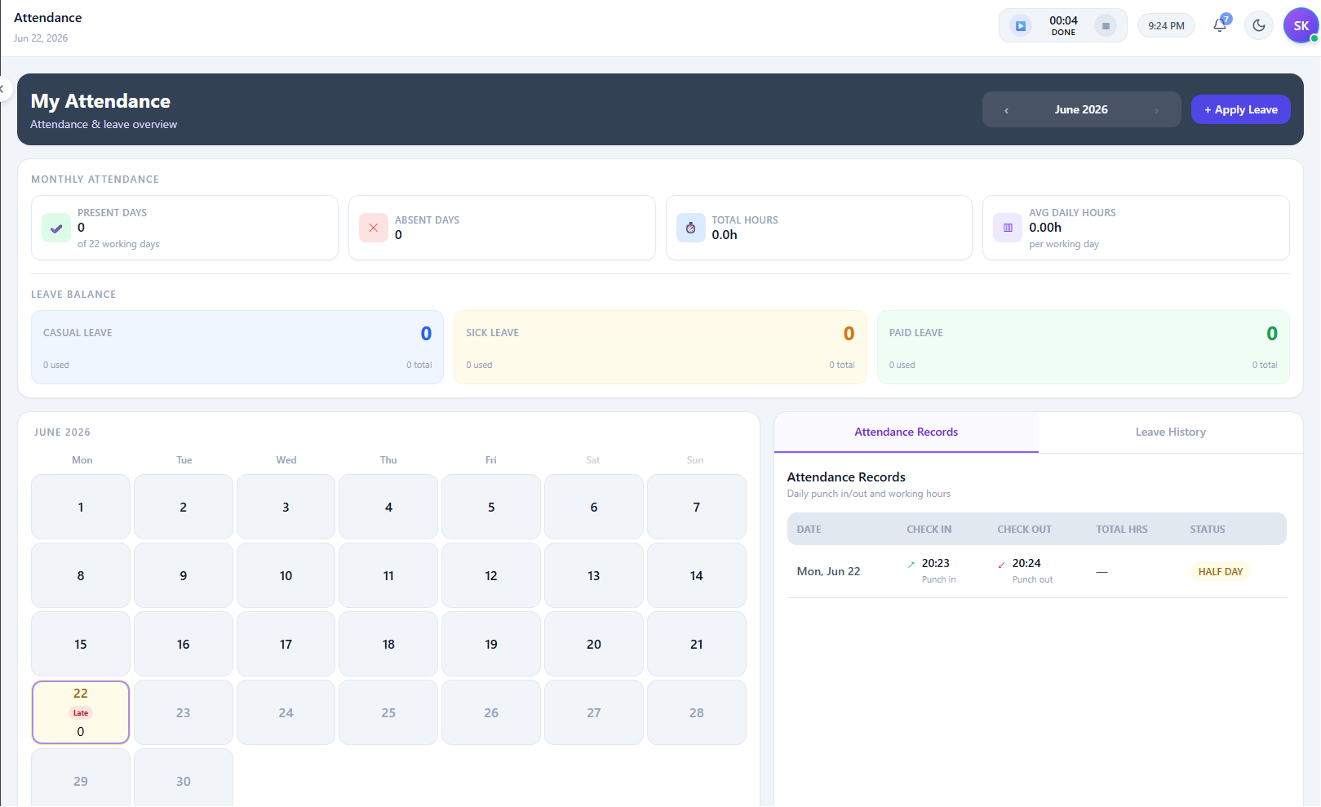1321x807 pixels.
Task: Click the Absent Days cross icon
Action: point(373,228)
